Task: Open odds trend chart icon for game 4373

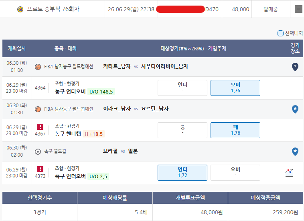Action: pyautogui.click(x=289, y=173)
